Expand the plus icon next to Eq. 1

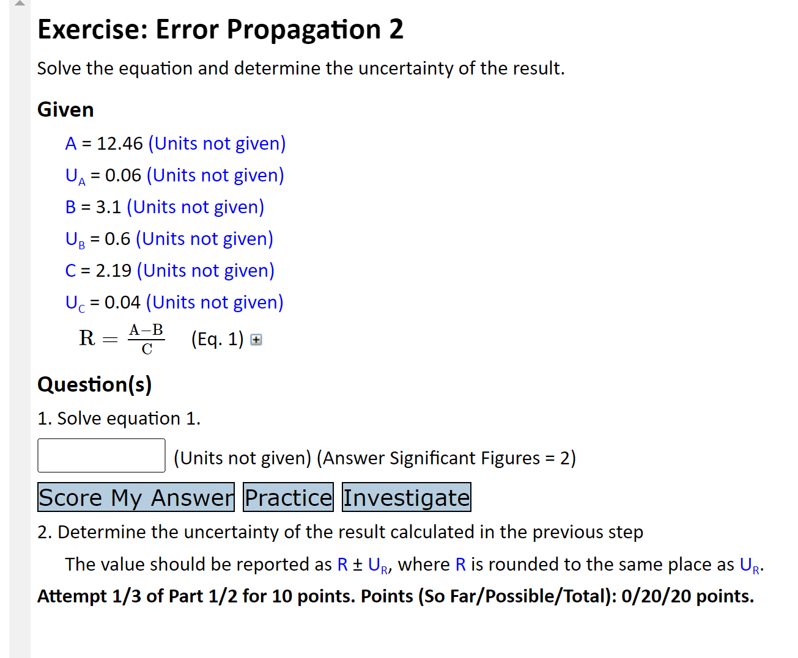click(256, 340)
